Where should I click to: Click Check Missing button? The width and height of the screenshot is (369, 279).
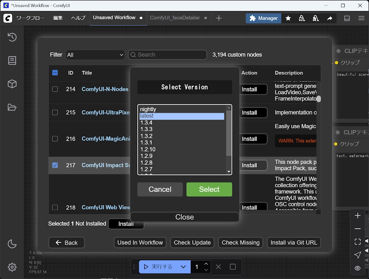(241, 243)
